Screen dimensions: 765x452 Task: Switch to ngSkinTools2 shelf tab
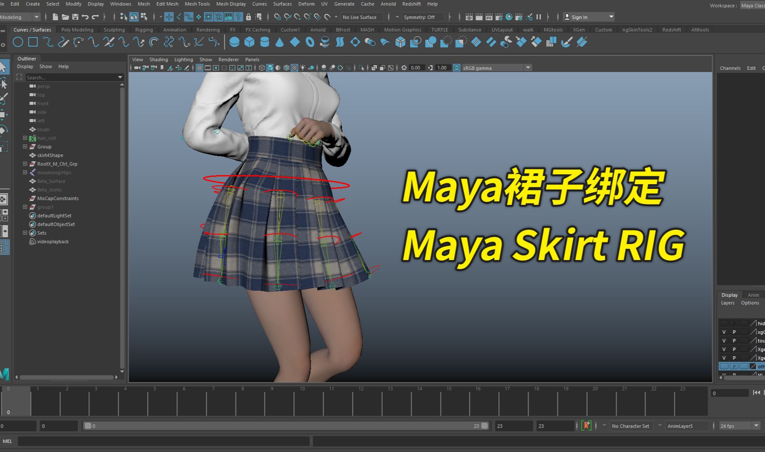point(637,30)
